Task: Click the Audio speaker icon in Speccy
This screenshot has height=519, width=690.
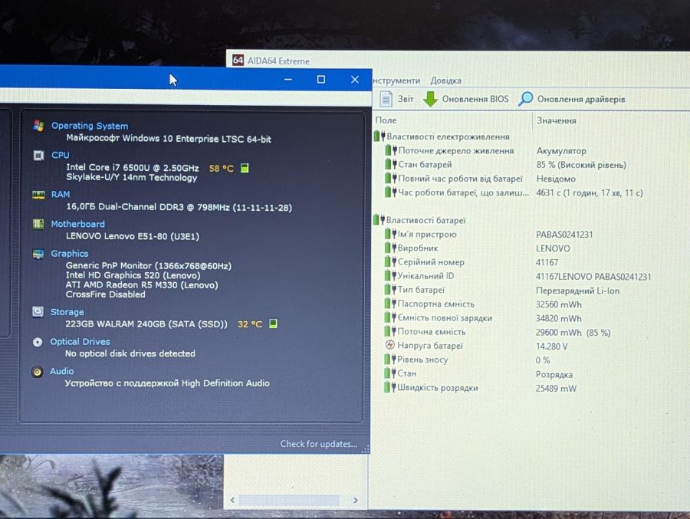Action: tap(38, 372)
